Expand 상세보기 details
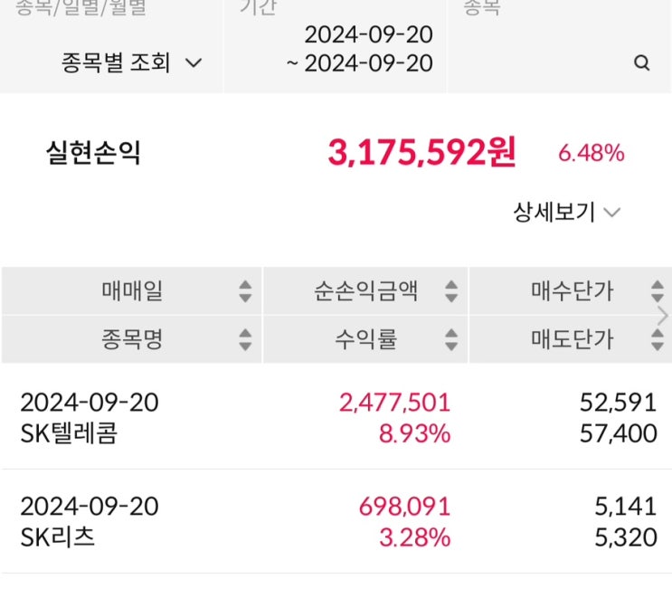 [x=566, y=213]
